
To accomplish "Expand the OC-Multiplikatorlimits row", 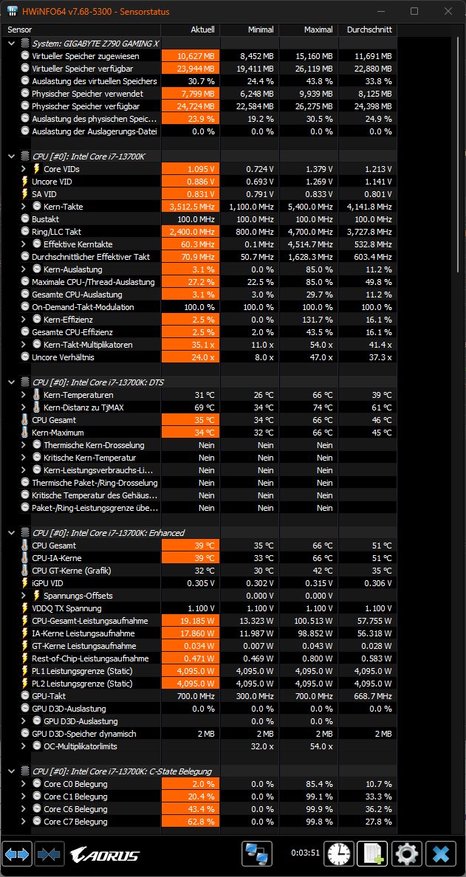I will [x=24, y=746].
